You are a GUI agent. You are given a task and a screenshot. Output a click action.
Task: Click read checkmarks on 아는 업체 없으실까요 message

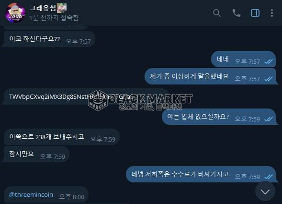(x=269, y=119)
